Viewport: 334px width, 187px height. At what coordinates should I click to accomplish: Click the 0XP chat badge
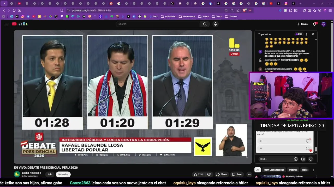click(x=299, y=34)
